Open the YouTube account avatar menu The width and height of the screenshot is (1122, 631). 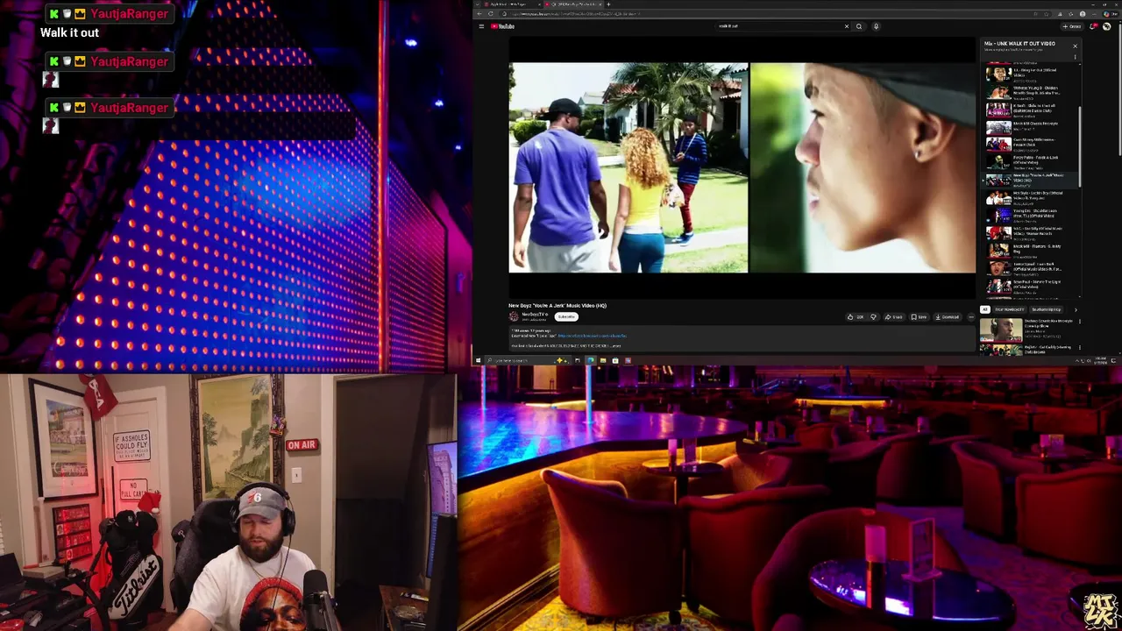tap(1106, 26)
